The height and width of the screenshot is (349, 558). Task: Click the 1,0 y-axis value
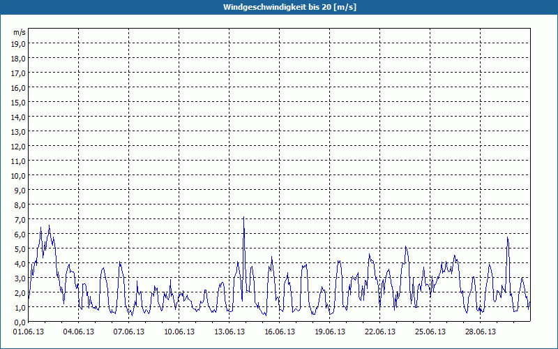tap(20, 308)
